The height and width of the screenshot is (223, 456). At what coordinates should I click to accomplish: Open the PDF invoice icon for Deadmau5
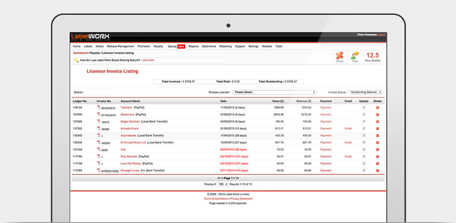coord(99,114)
